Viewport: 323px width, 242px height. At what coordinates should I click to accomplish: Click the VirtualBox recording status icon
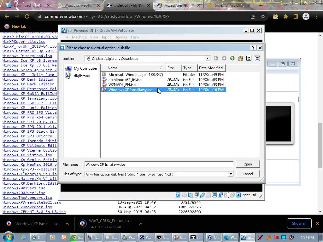pyautogui.click(x=220, y=195)
